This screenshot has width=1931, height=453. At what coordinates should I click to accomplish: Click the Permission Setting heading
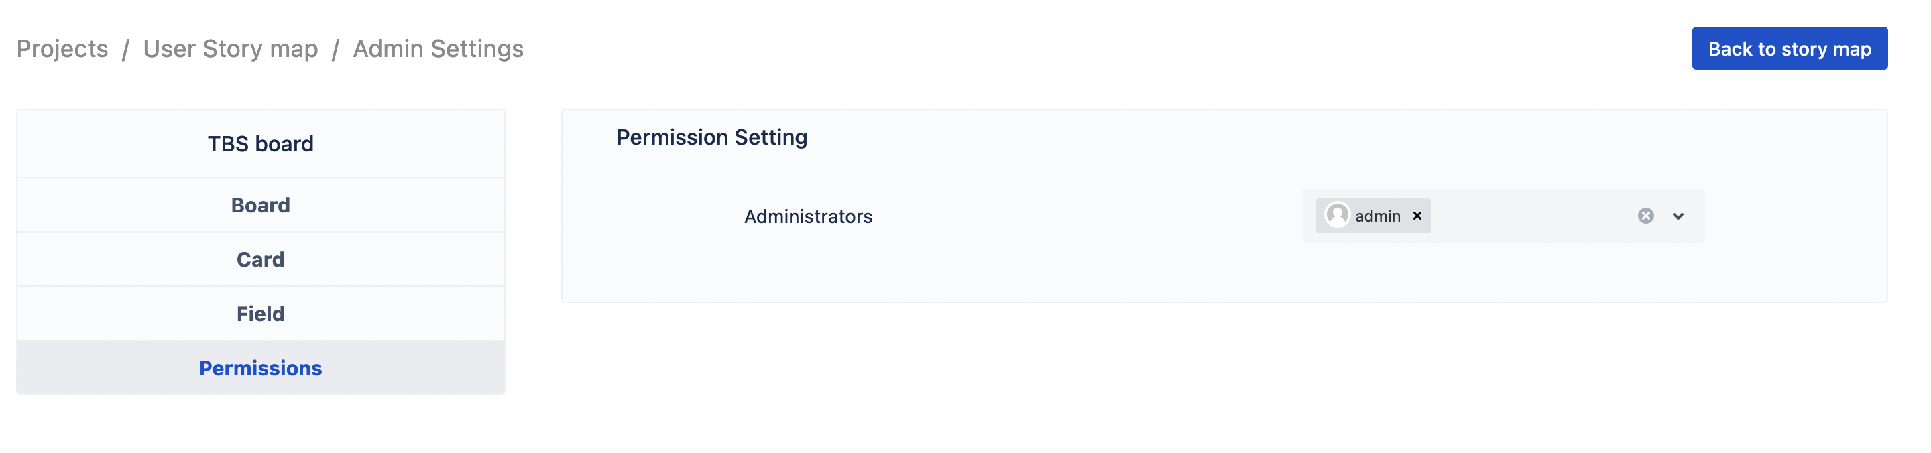(x=711, y=138)
